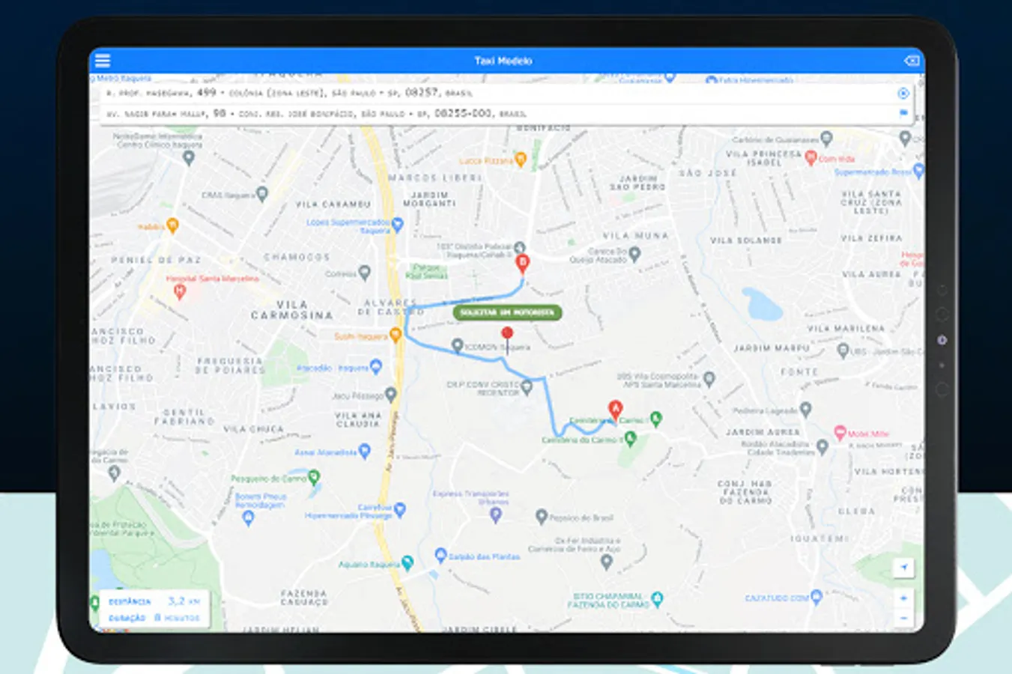
Task: Open Pepsico do Brasil pin
Action: [x=542, y=517]
